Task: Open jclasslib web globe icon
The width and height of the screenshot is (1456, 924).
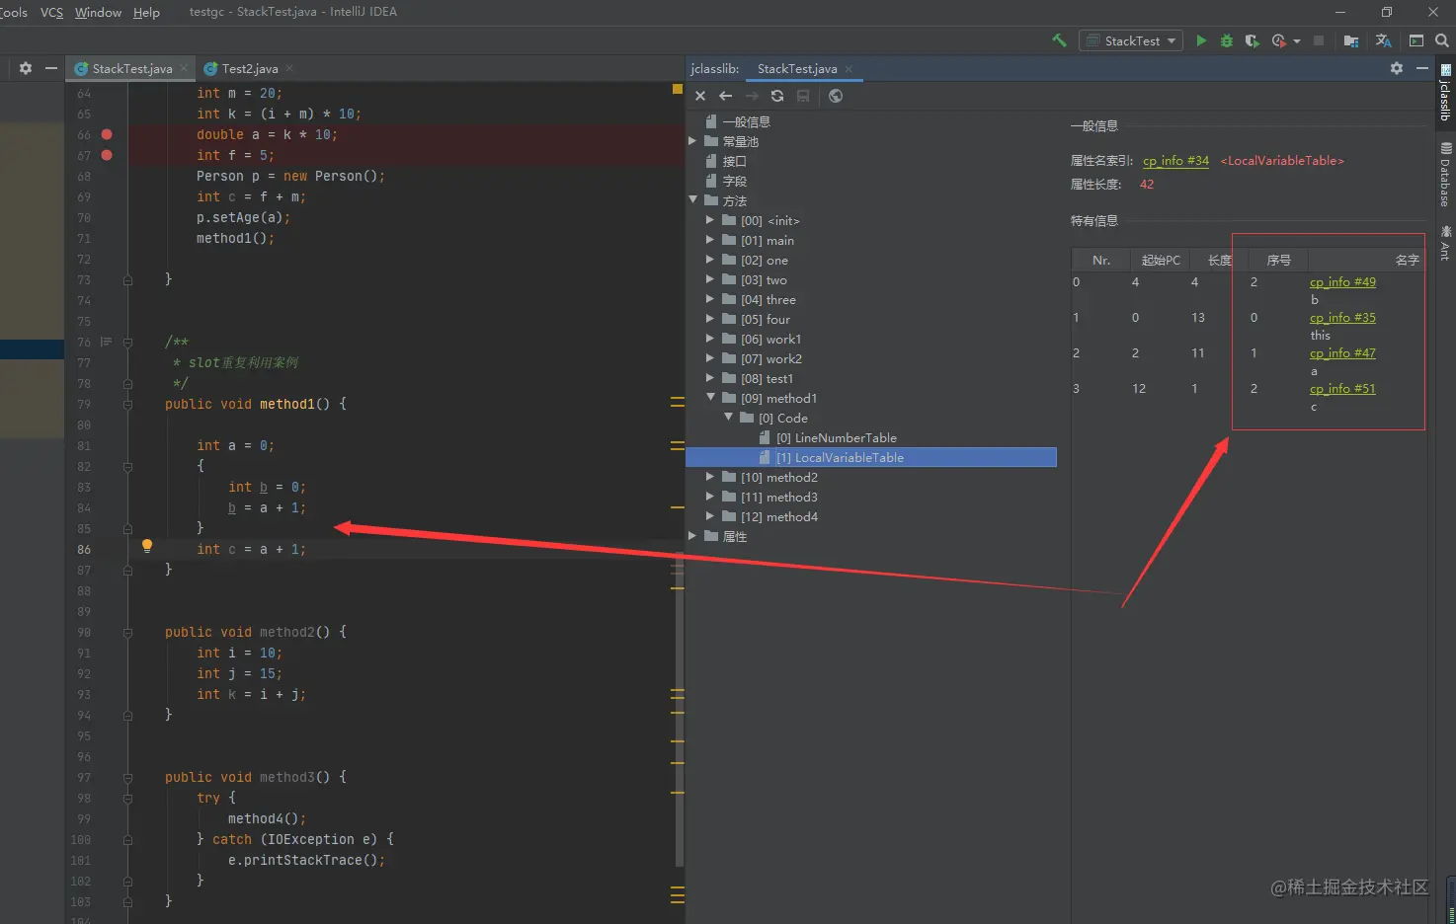Action: click(836, 96)
